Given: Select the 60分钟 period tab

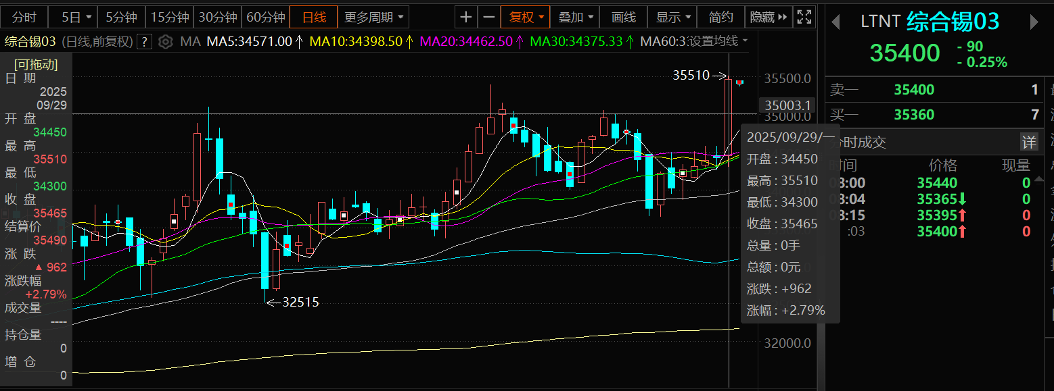Looking at the screenshot, I should (x=265, y=17).
